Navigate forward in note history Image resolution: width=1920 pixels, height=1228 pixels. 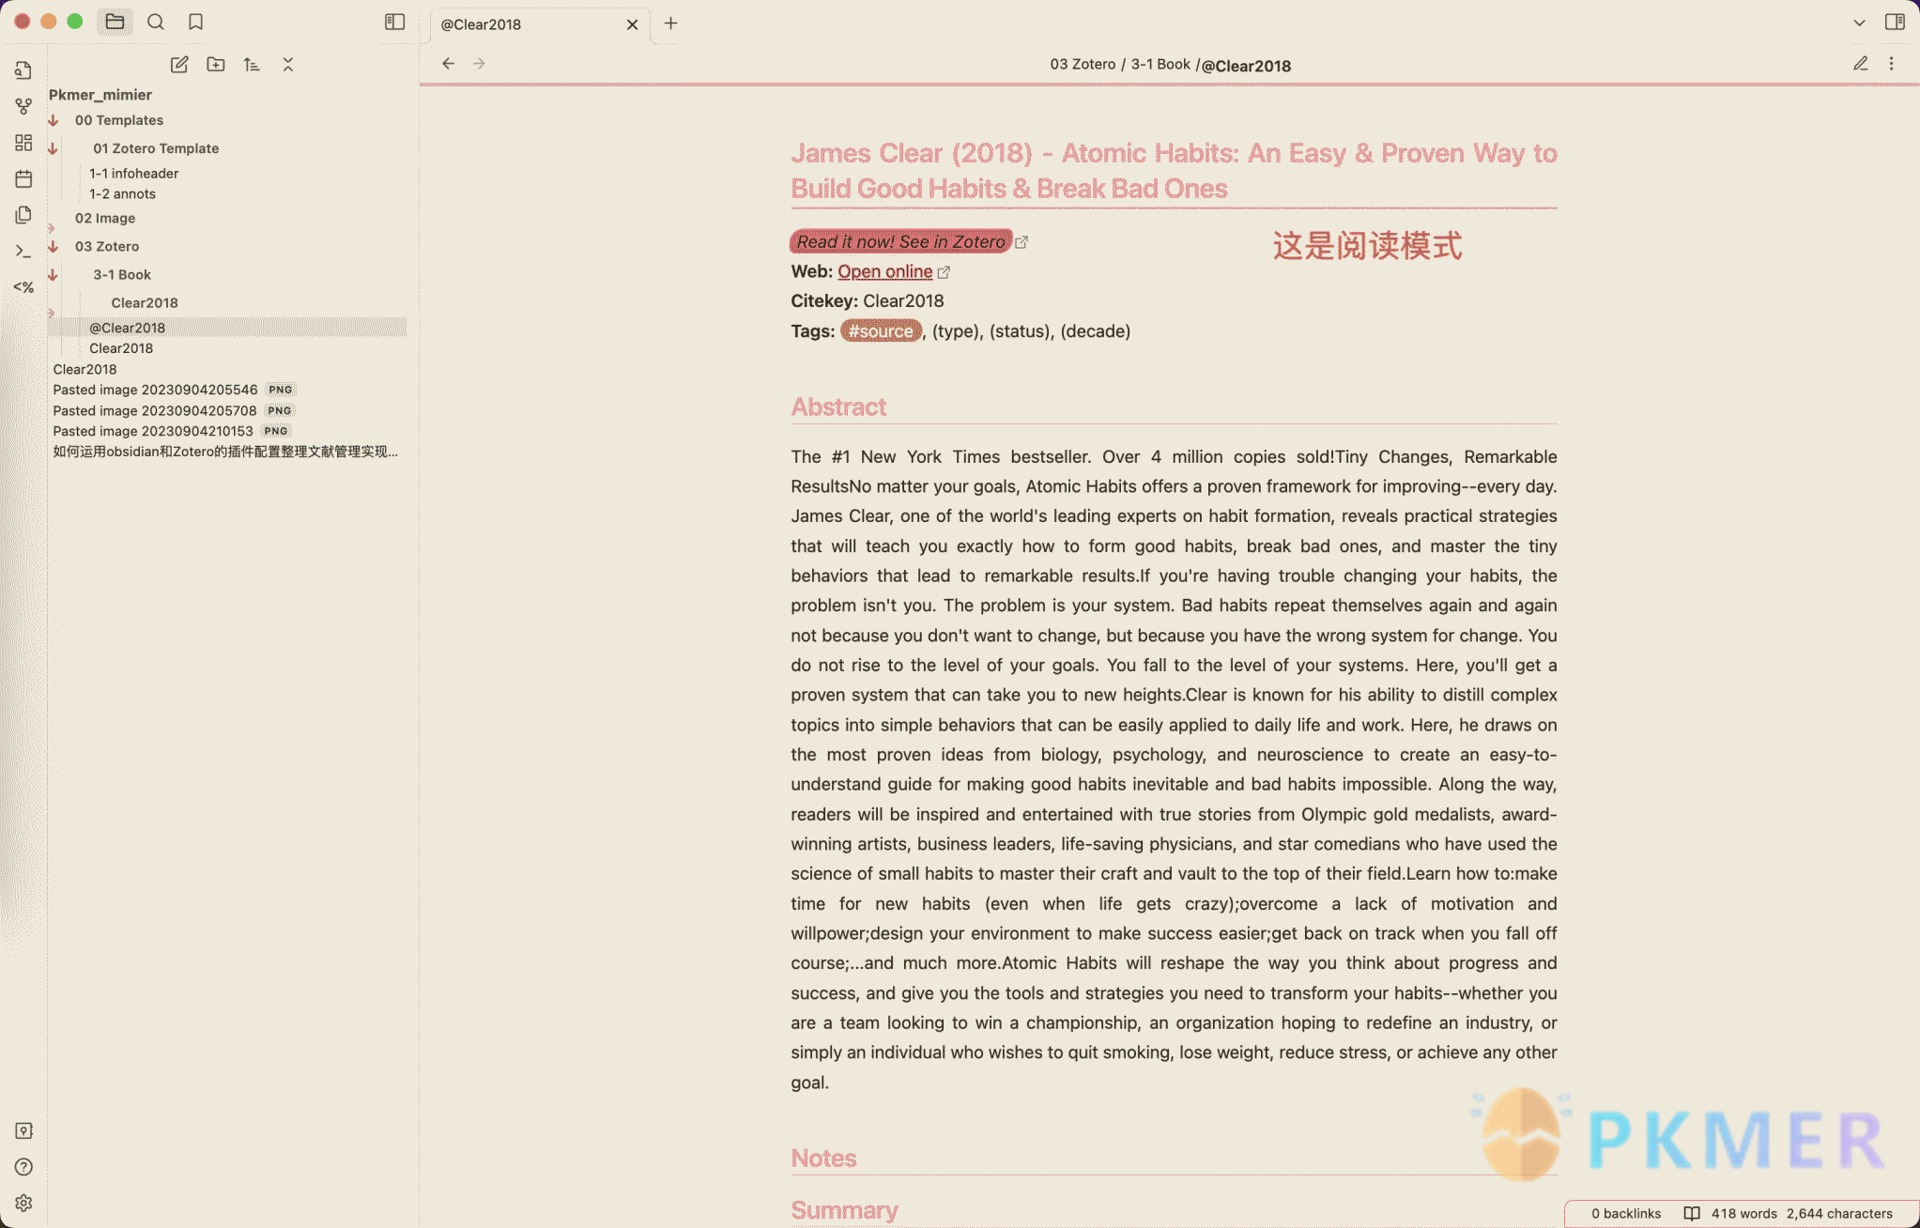click(479, 64)
